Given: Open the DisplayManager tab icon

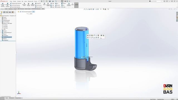Looking at the screenshot, I should (x=13, y=12).
